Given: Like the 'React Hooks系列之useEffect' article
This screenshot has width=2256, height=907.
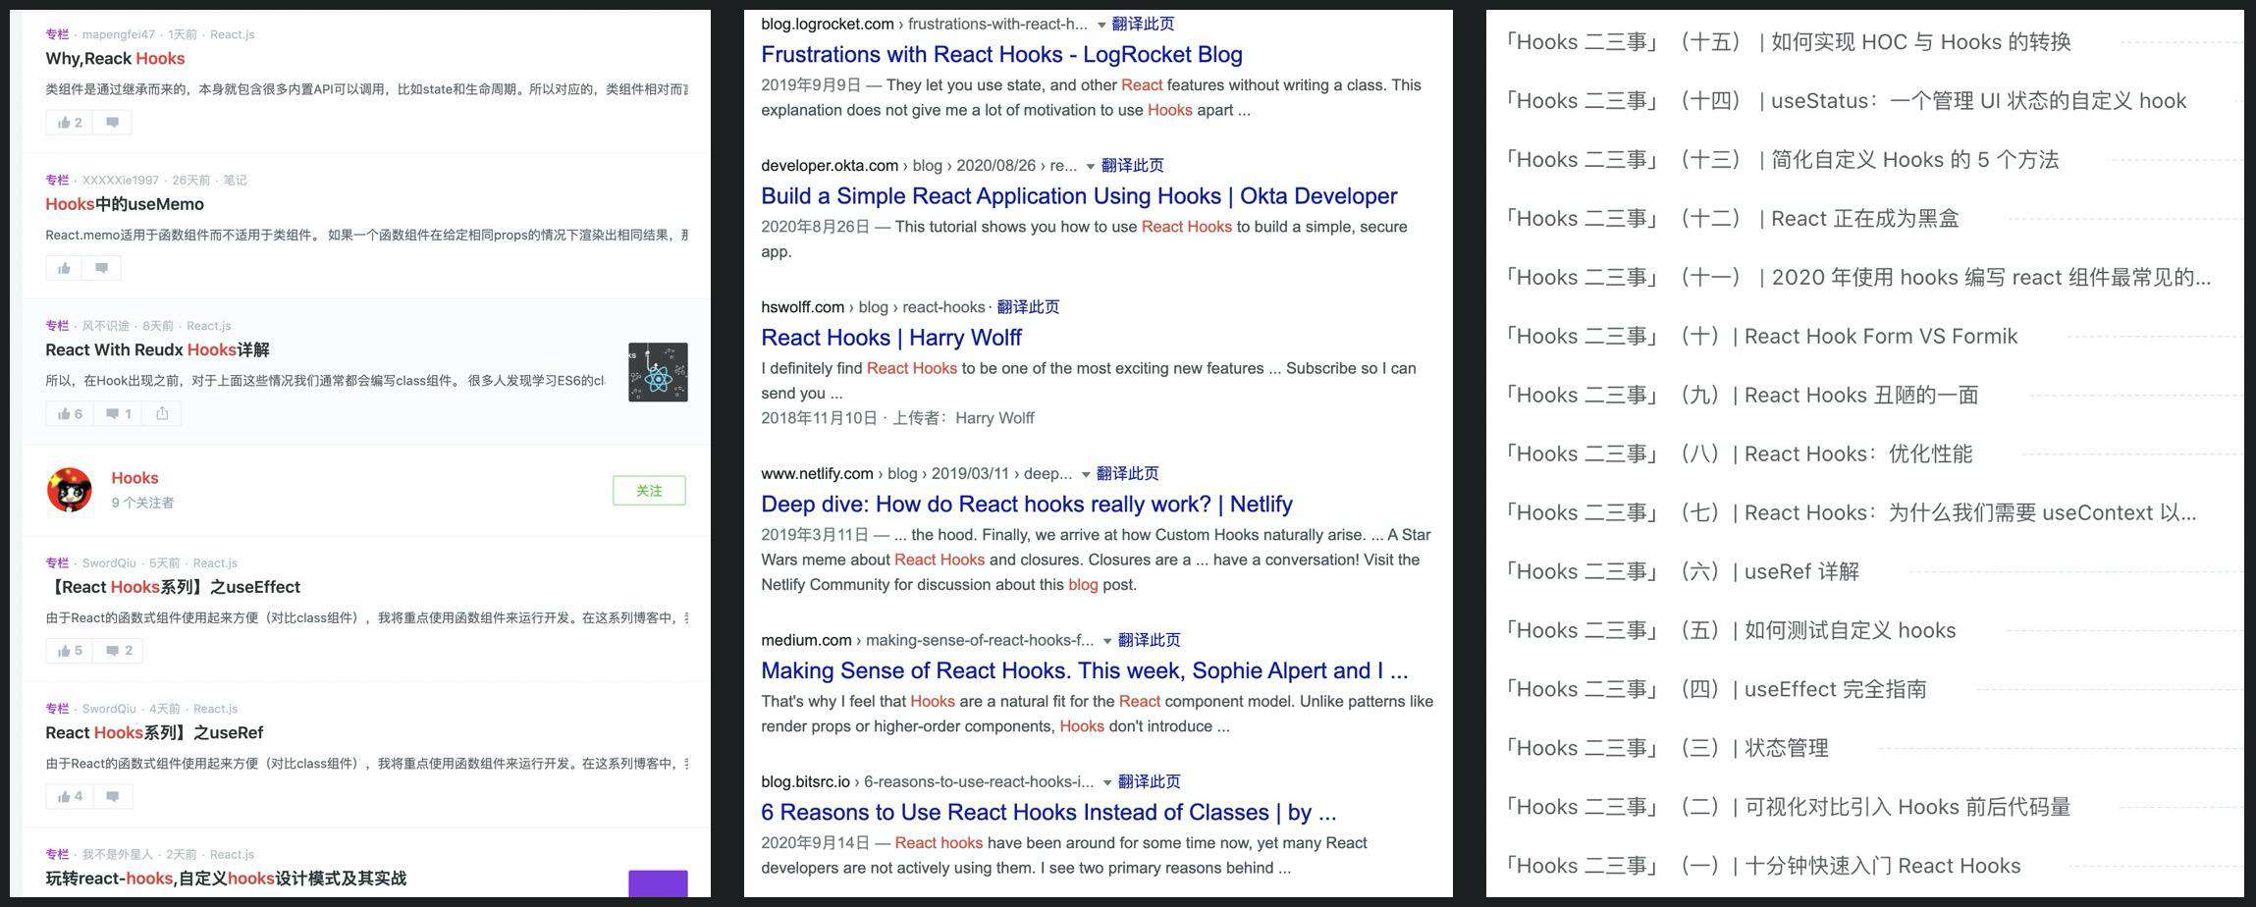Looking at the screenshot, I should click(69, 651).
